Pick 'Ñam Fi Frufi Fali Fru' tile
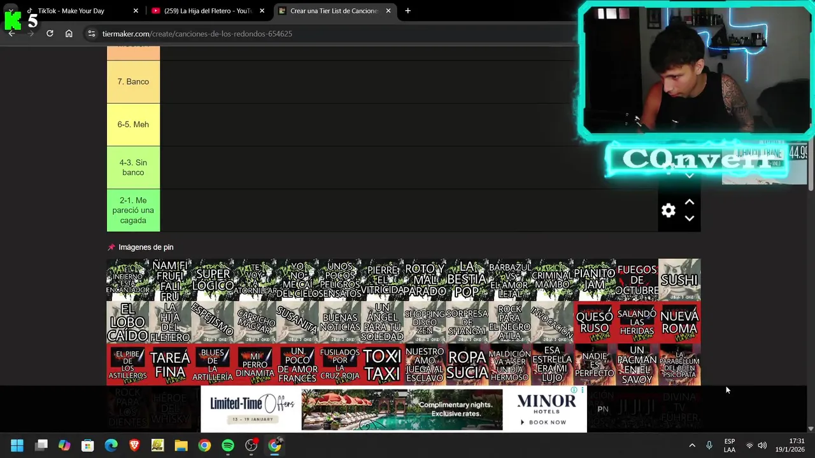815x458 pixels. (x=170, y=280)
